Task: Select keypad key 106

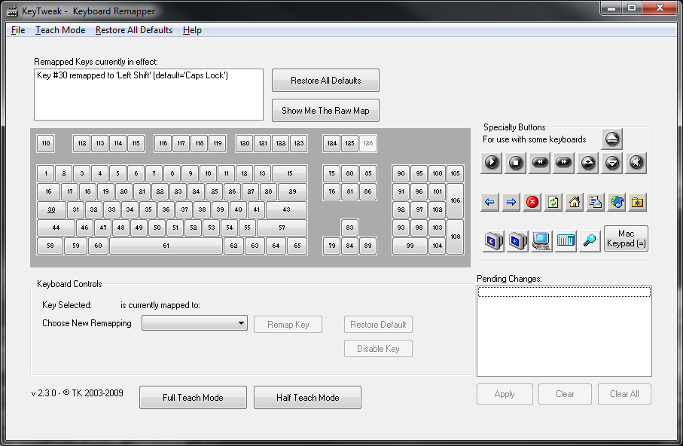Action: coord(455,200)
